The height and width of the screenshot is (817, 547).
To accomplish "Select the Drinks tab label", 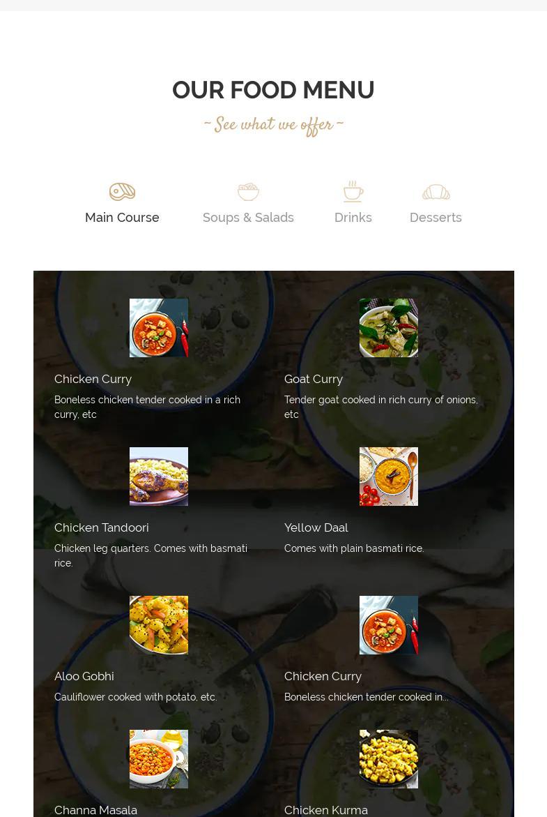I will 353,217.
